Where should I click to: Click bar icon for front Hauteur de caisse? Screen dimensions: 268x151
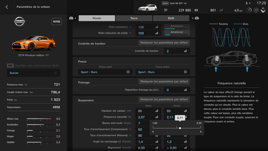click(157, 111)
